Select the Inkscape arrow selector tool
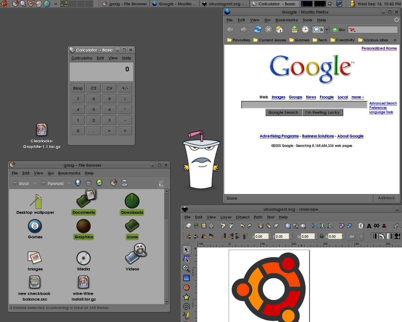 (186, 250)
